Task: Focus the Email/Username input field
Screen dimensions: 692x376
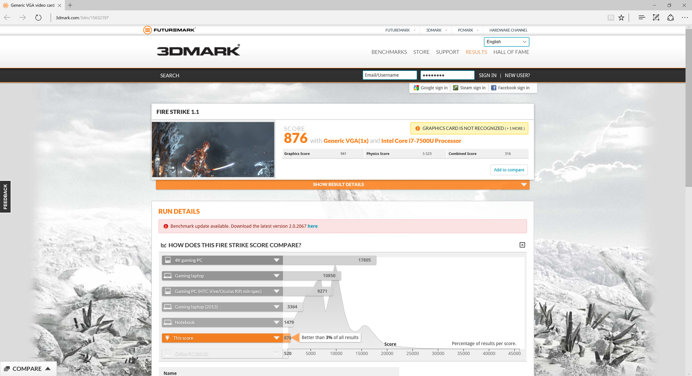Action: click(390, 75)
